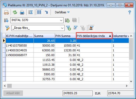Open help question mark icon

[x=130, y=12]
